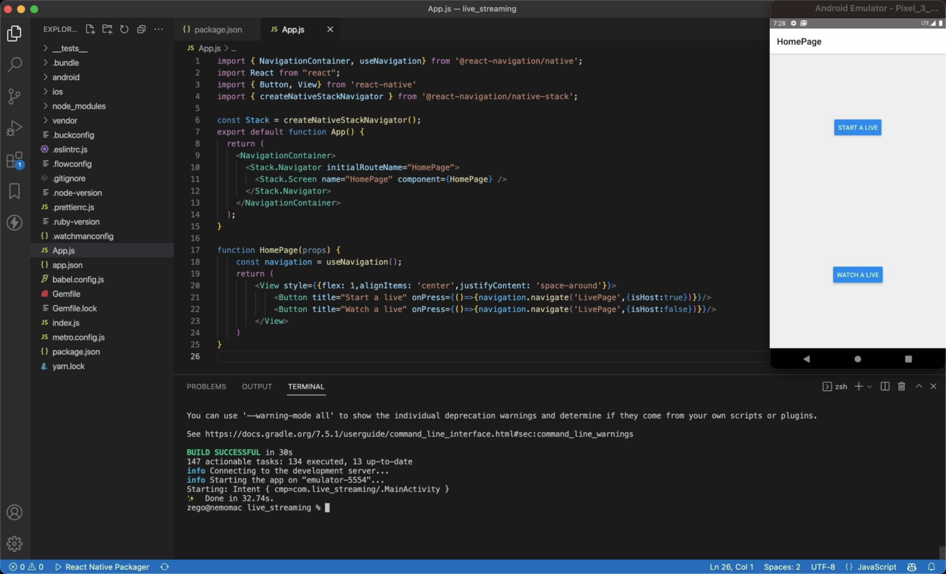Screen dimensions: 946x574
Task: Kill the terminal using the trash icon
Action: tap(902, 386)
